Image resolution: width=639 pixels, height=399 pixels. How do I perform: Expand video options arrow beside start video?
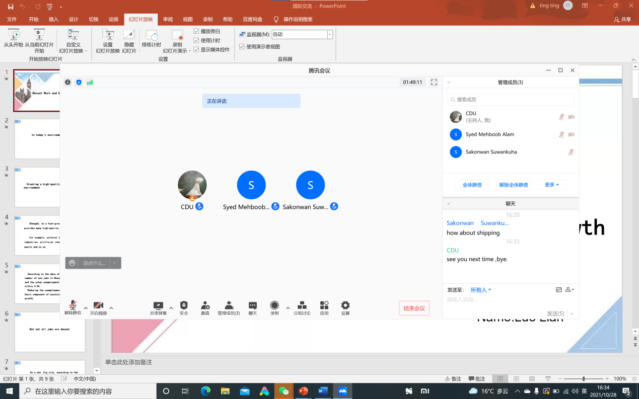111,308
